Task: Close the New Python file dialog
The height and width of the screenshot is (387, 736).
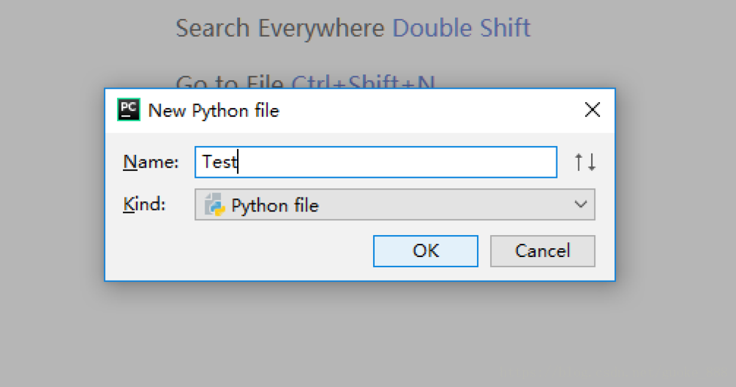Action: click(592, 110)
